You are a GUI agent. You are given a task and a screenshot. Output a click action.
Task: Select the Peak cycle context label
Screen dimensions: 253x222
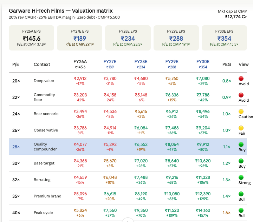point(43,213)
